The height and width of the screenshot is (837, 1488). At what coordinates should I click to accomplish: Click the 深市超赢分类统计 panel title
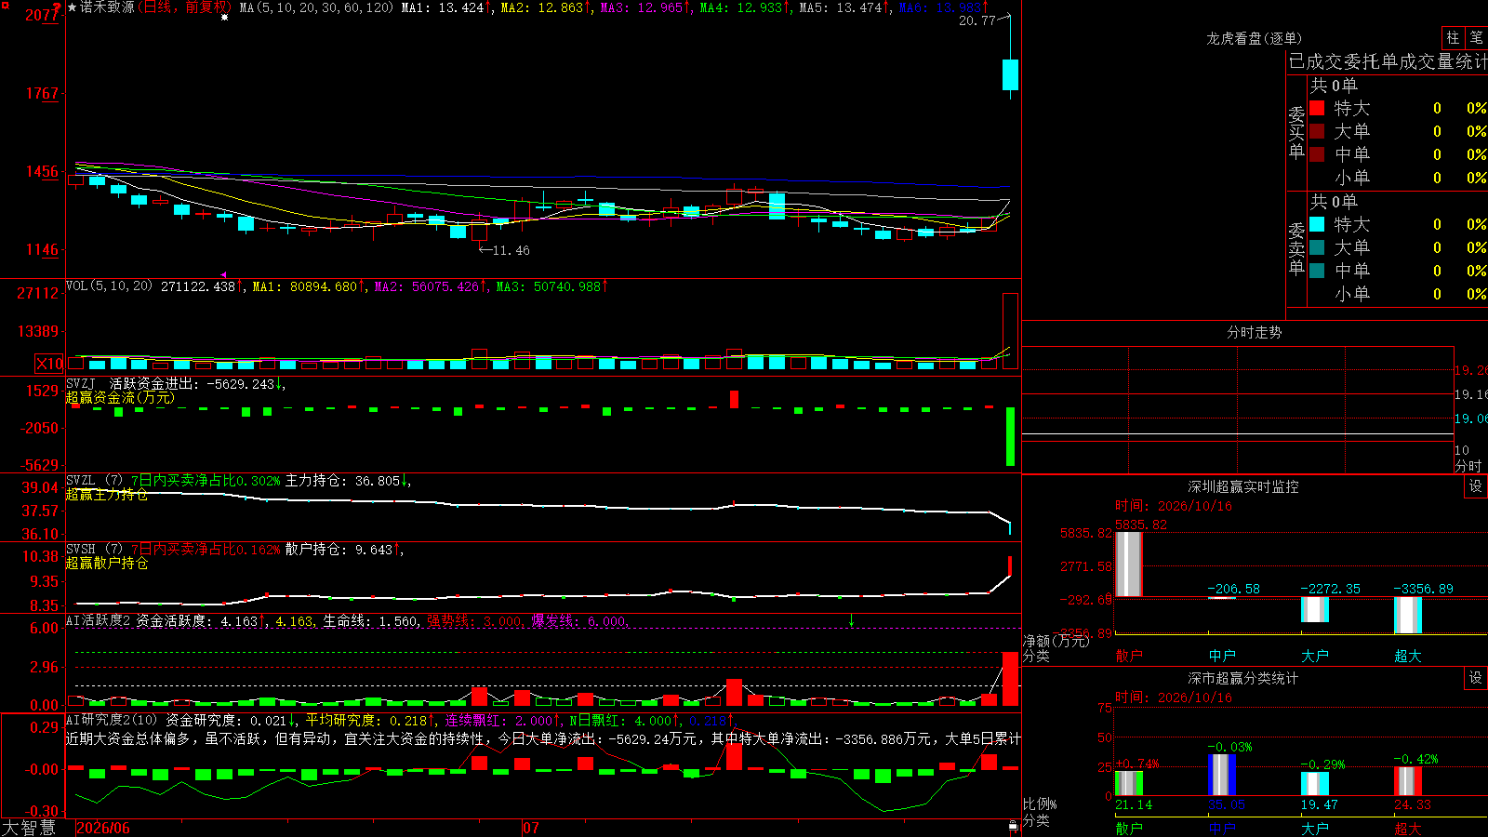[x=1243, y=678]
